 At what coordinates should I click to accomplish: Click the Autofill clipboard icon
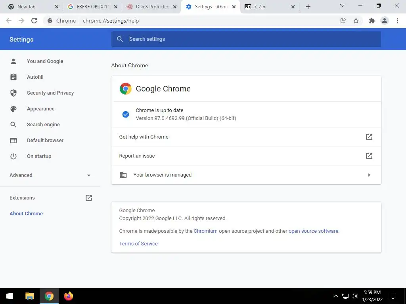[x=13, y=77]
